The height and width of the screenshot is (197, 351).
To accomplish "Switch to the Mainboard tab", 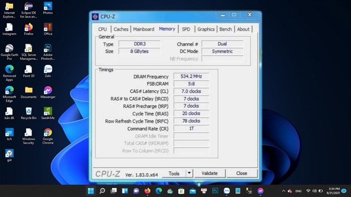I will [x=143, y=29].
